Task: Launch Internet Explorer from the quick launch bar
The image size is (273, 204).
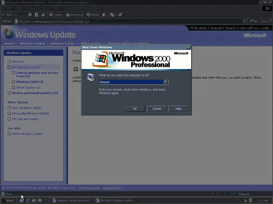Action: click(28, 201)
